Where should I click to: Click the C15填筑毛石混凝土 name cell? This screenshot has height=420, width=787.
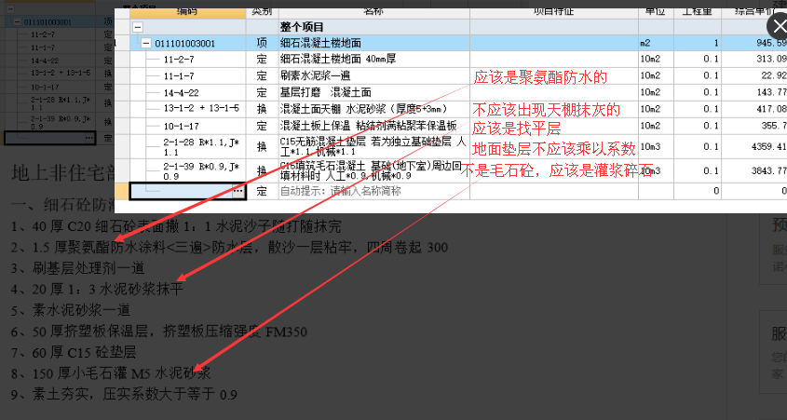373,171
